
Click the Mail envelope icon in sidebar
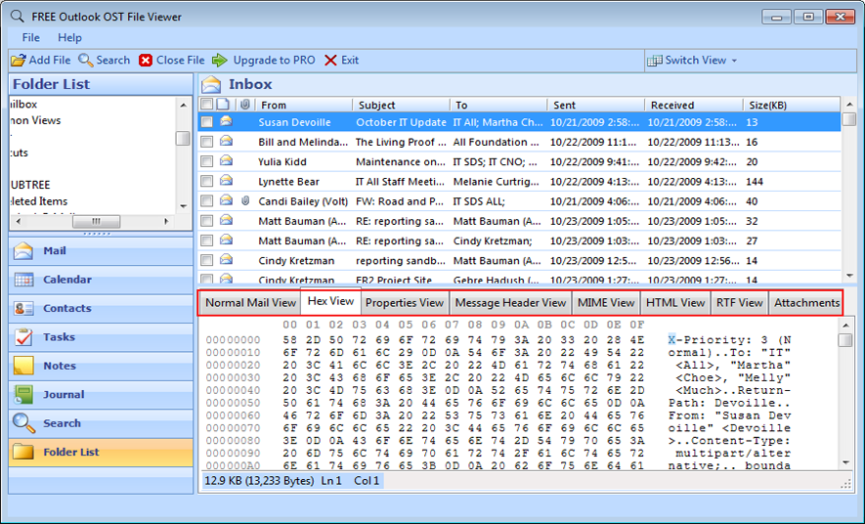(23, 250)
